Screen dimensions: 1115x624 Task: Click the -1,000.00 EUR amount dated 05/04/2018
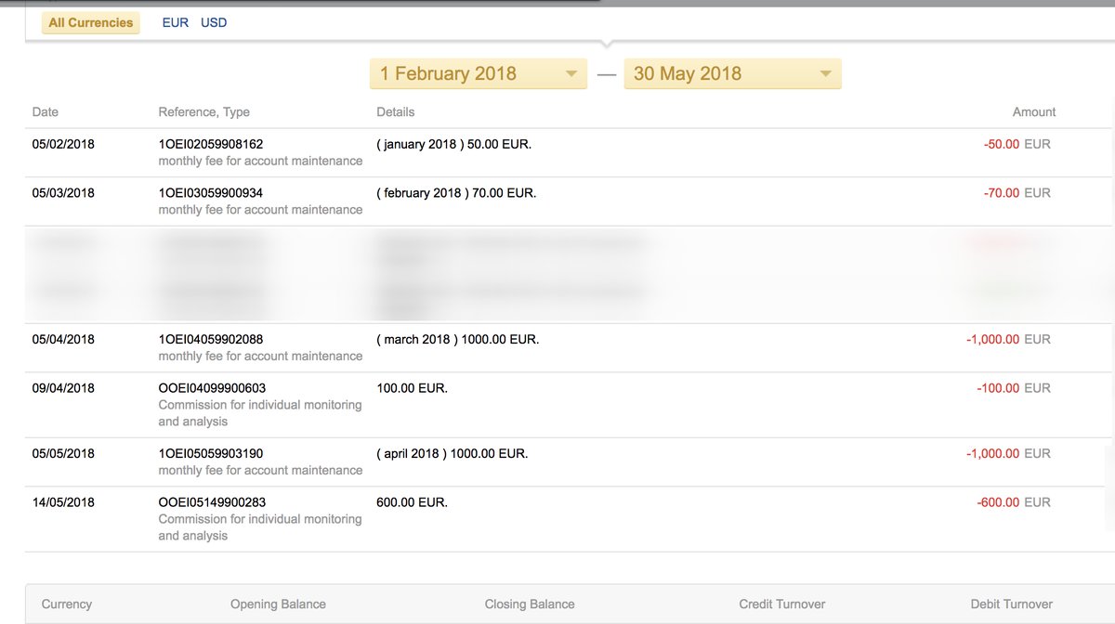[1009, 339]
